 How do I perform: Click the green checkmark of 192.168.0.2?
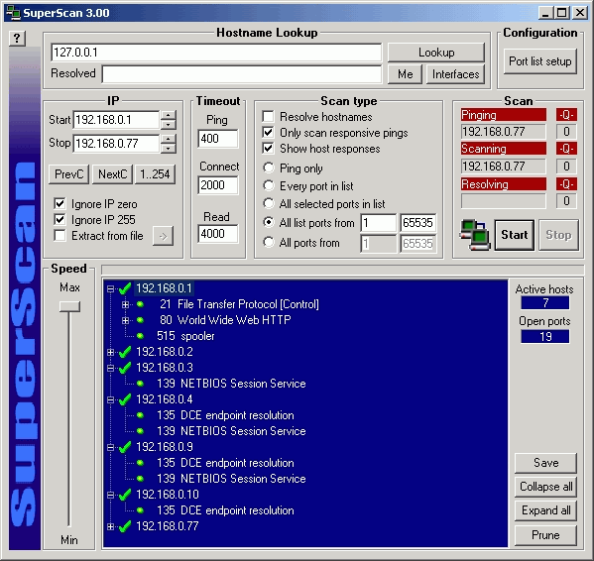pos(125,352)
